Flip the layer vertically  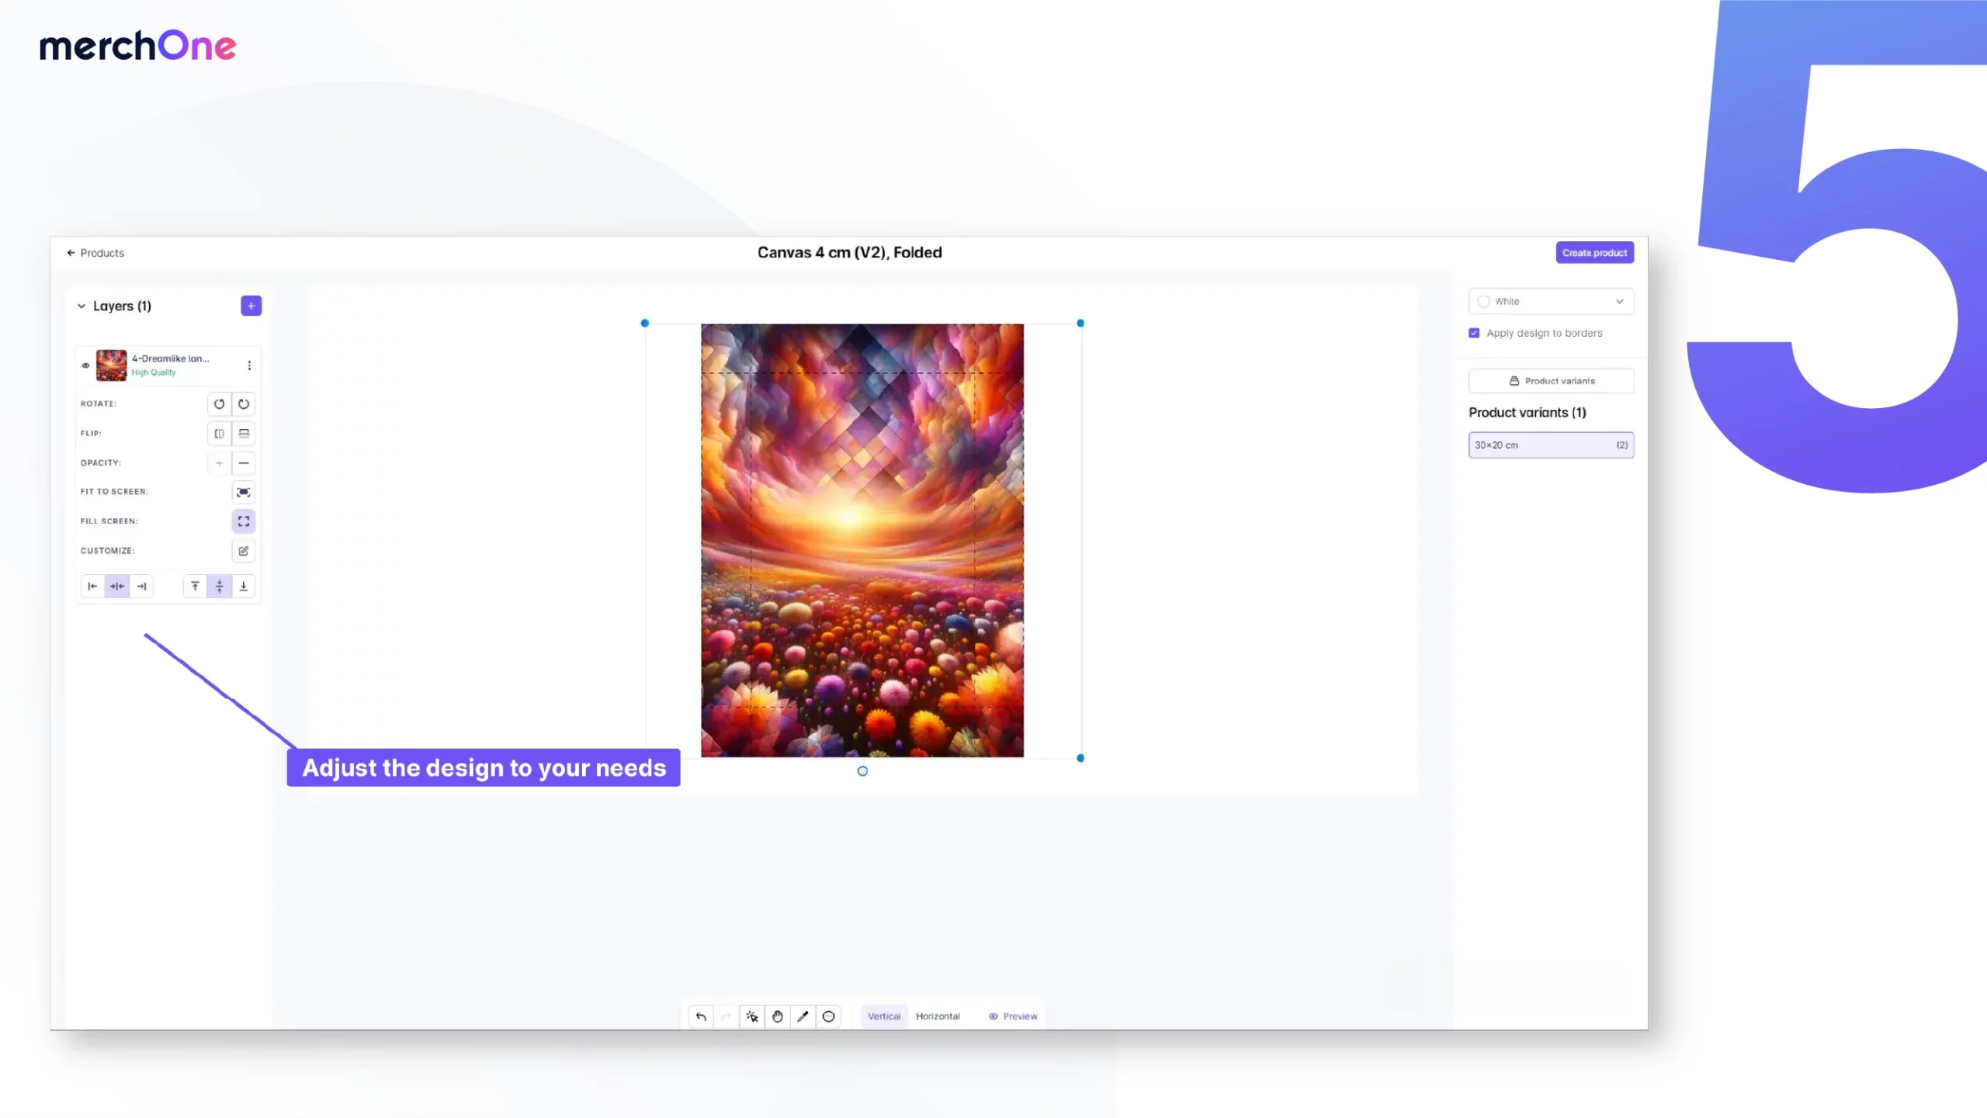244,434
